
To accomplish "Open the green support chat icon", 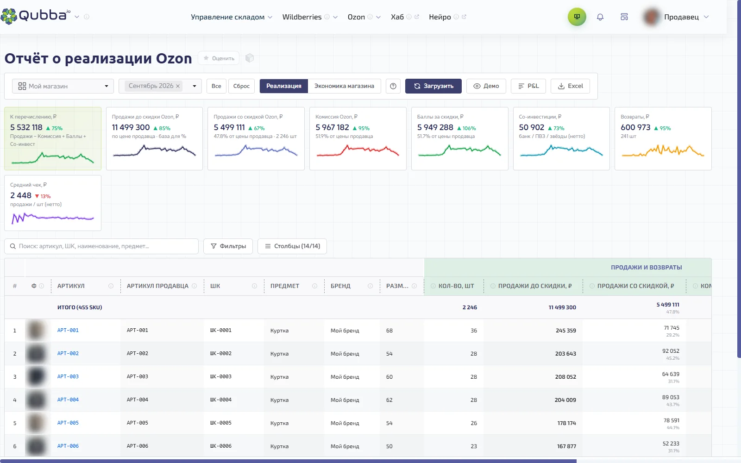I will click(x=577, y=17).
